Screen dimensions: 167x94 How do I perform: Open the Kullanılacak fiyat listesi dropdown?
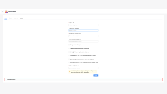tap(83, 68)
